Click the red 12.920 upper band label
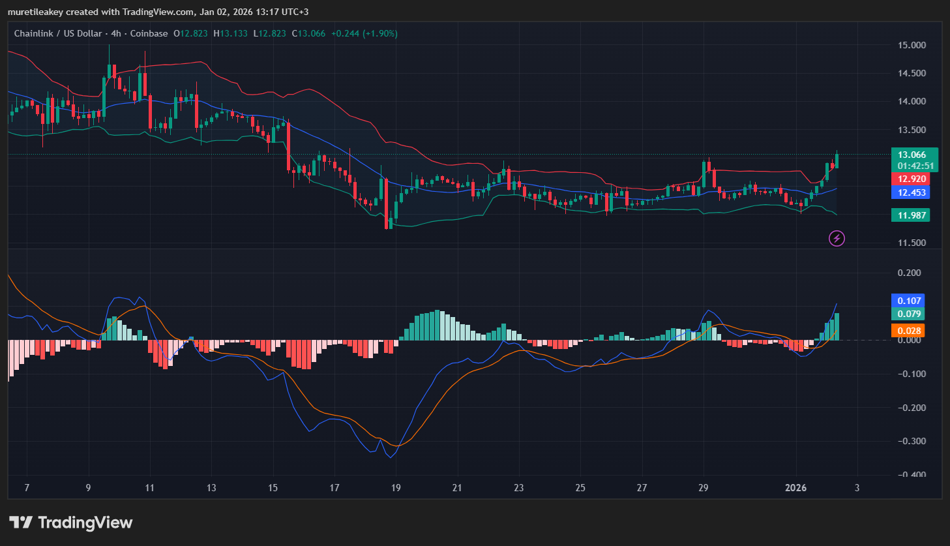The height and width of the screenshot is (546, 950). (911, 179)
